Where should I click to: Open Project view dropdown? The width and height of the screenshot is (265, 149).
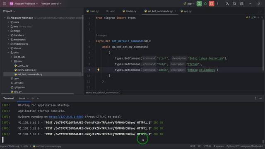[9, 11]
